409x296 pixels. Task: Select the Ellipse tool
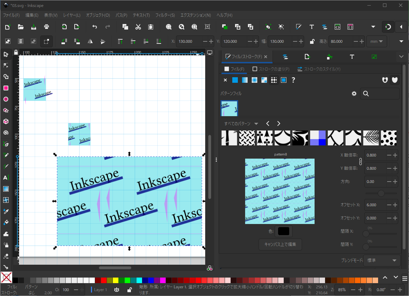(x=6, y=99)
